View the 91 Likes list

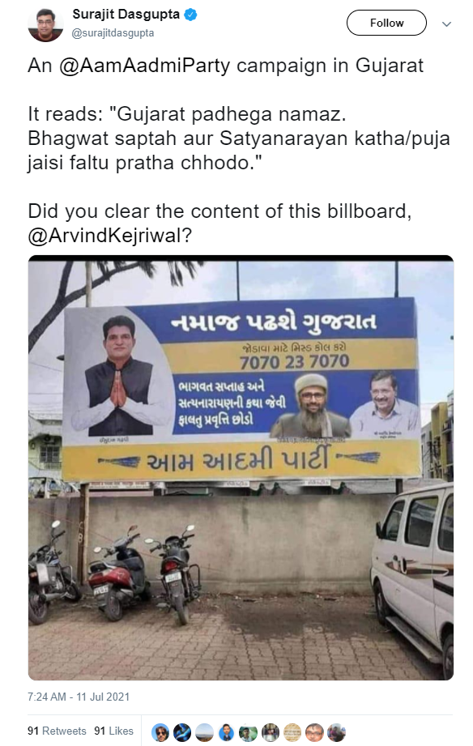113,731
